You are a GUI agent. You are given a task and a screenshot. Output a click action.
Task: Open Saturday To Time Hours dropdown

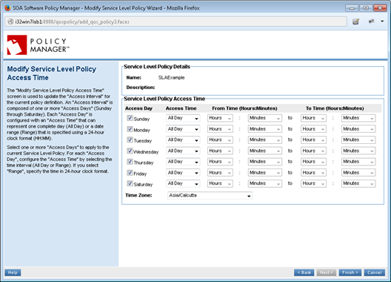pyautogui.click(x=313, y=183)
